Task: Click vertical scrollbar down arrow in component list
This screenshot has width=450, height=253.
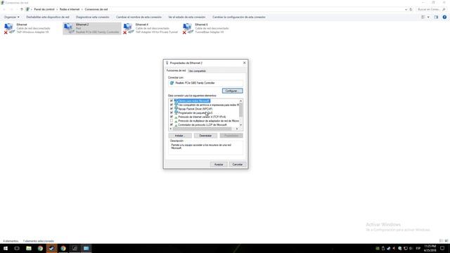Action: click(x=240, y=125)
